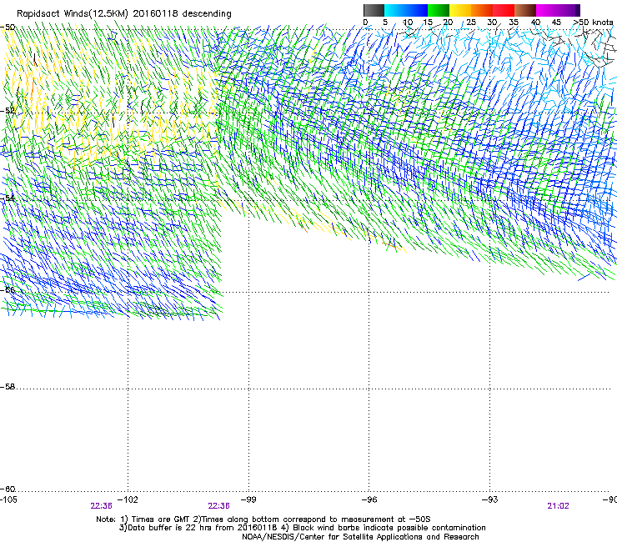The width and height of the screenshot is (617, 542).
Task: Select the red 30-35 knots color segment
Action: 504,10
